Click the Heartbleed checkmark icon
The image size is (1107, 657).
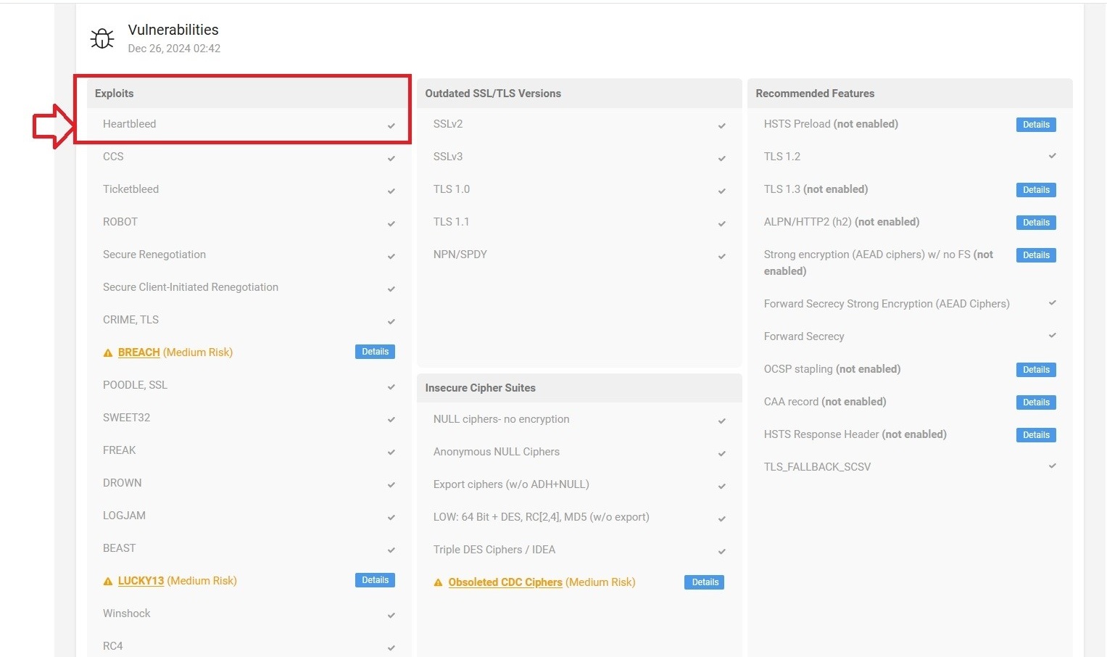[391, 125]
